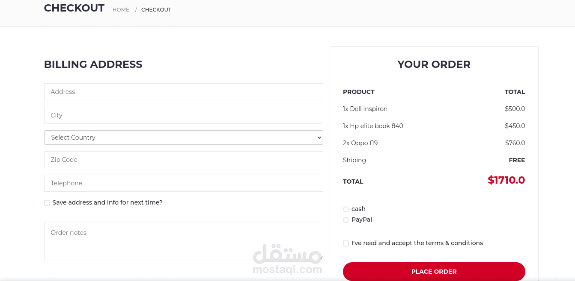Click the Order notes text area
575x281 pixels.
click(183, 240)
